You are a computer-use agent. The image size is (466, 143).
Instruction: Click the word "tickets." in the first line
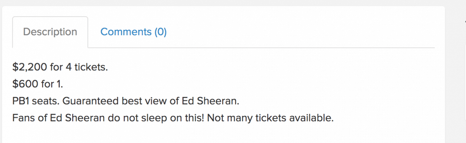point(91,67)
